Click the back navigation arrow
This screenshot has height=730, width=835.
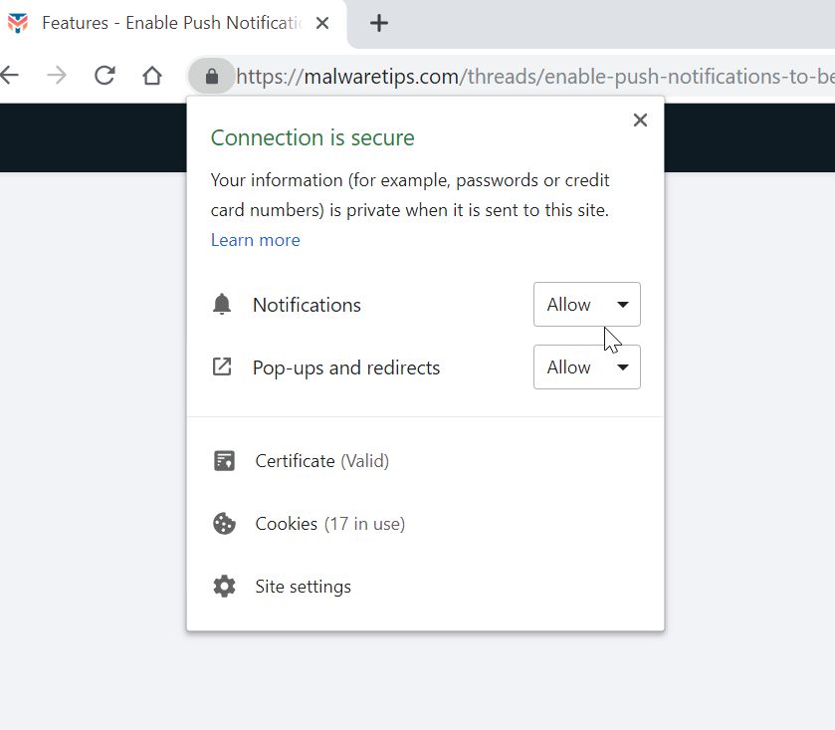click(10, 76)
